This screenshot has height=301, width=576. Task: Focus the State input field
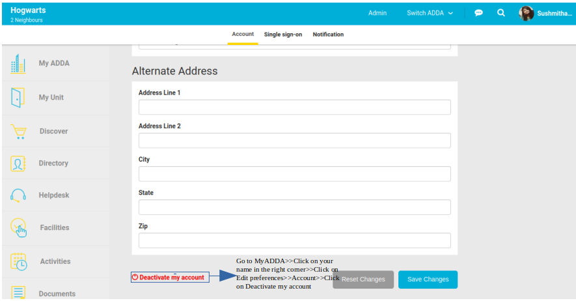click(x=295, y=207)
